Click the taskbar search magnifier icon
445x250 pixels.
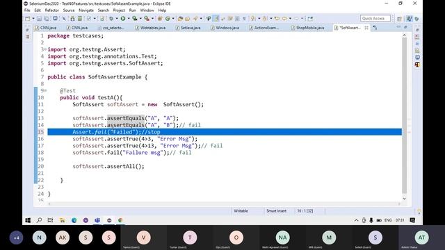tap(39, 220)
